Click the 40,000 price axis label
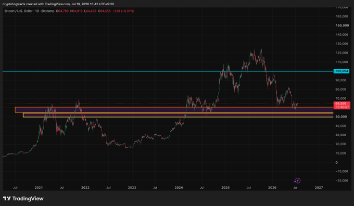 [341, 126]
